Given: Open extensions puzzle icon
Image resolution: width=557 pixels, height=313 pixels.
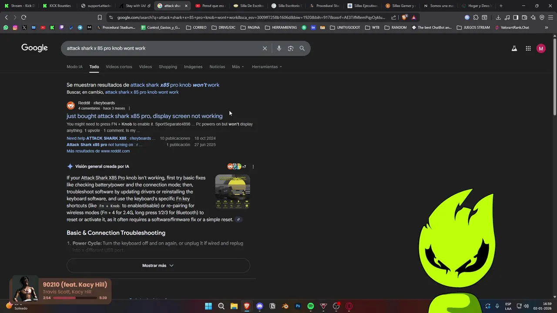Looking at the screenshot, I should coord(476,17).
